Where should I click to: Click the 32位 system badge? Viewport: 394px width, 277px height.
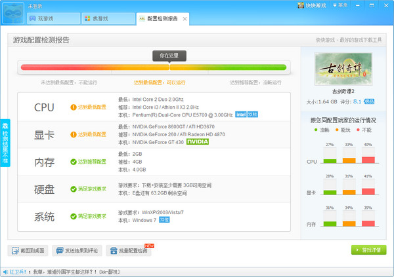[x=164, y=220]
